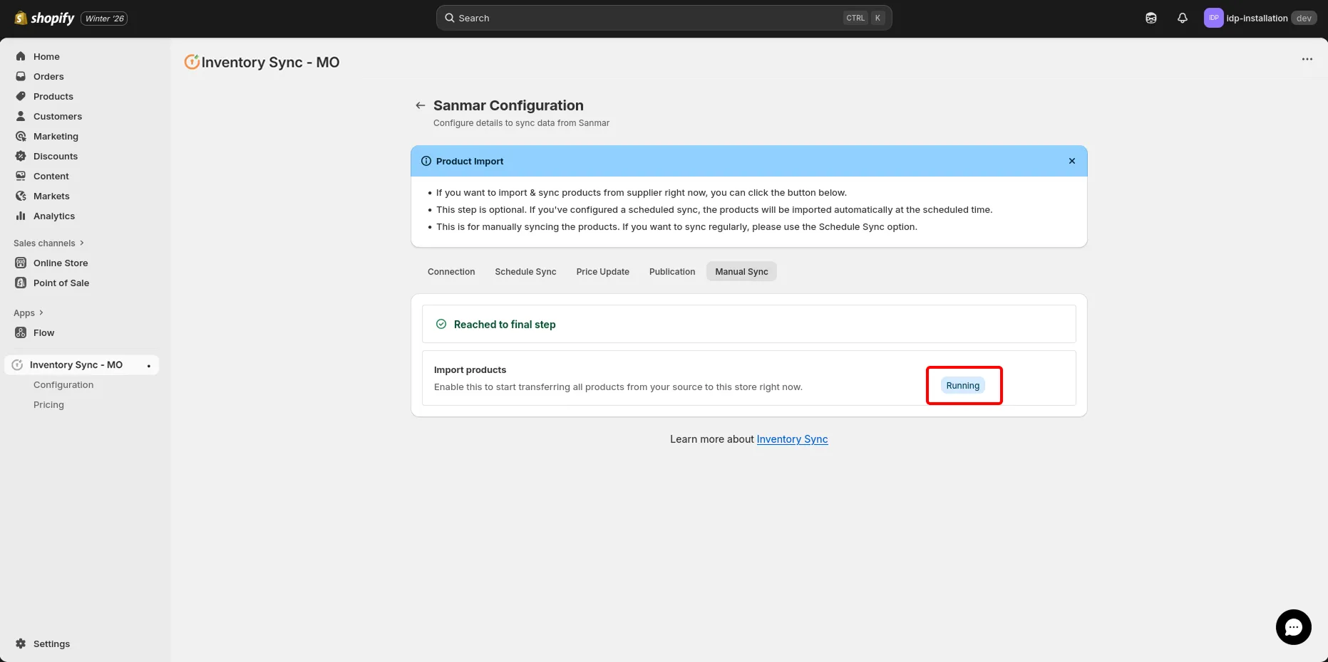Select the Products icon in sidebar

pyautogui.click(x=21, y=96)
